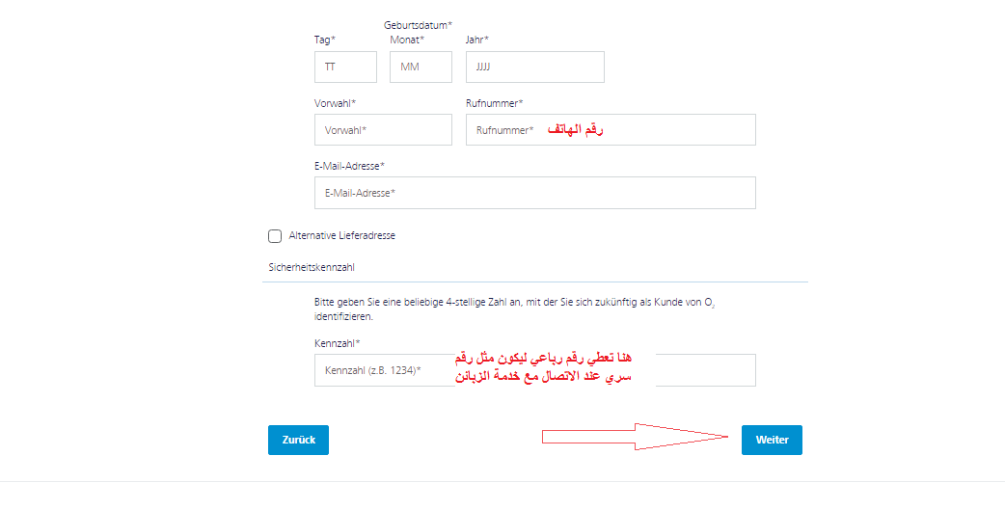Click the Kennzahl* label above the field
Viewport: 1005px width, 510px height.
coord(338,343)
